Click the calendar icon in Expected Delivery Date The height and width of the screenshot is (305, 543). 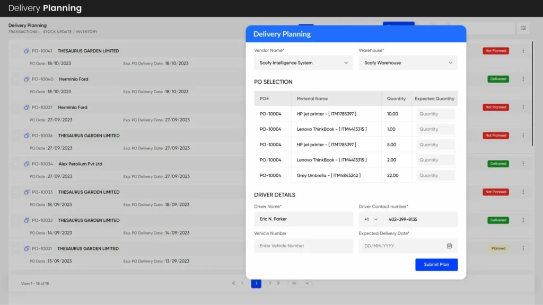(x=449, y=246)
